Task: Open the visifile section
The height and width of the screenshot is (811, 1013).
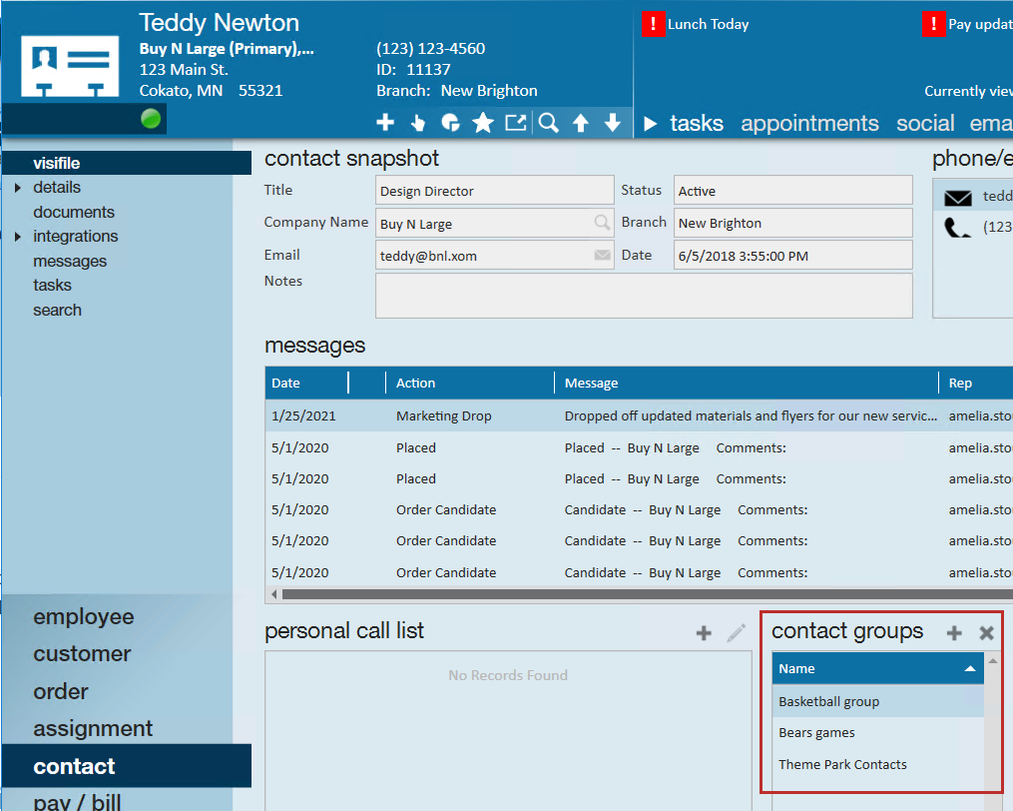Action: tap(127, 163)
